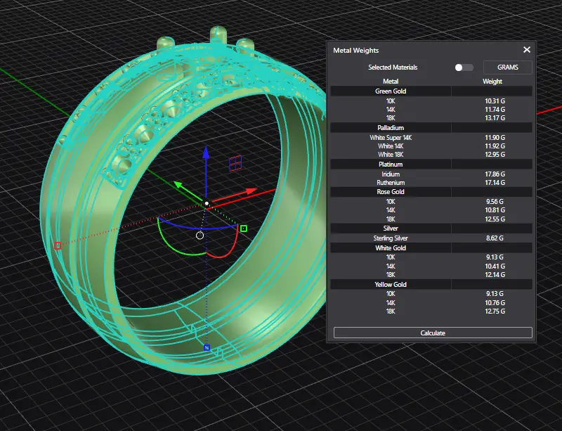Click the 17.86 G weight value
The height and width of the screenshot is (431, 562).
coord(495,174)
